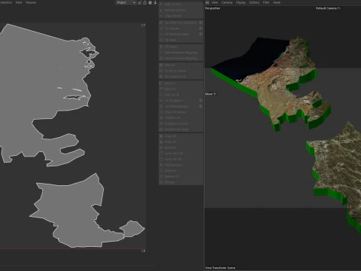Image resolution: width=361 pixels, height=271 pixels.
Task: Click View Transform: Scene status text
Action: click(220, 268)
